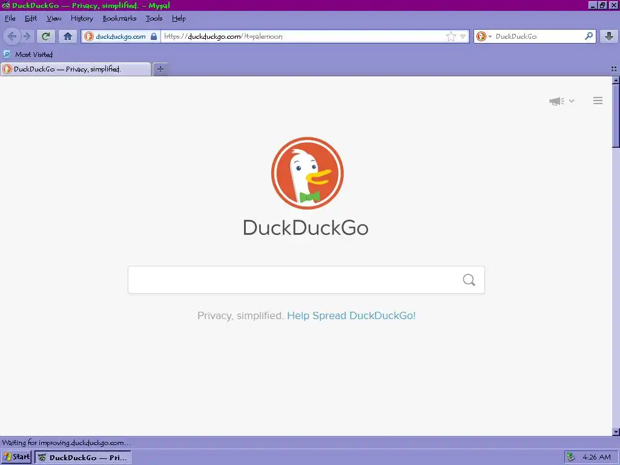Open the Help menu

179,18
